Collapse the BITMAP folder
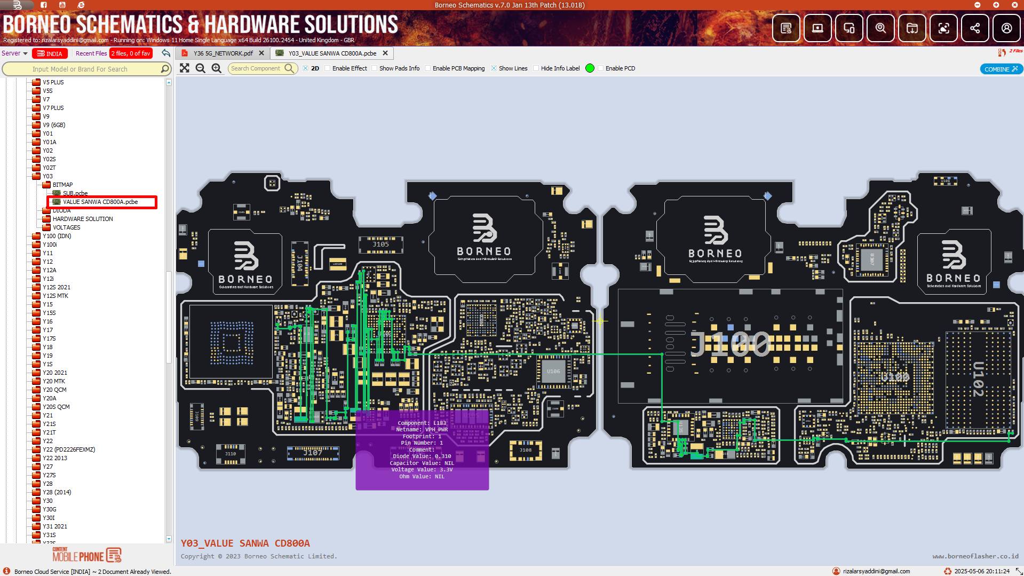 coord(46,185)
